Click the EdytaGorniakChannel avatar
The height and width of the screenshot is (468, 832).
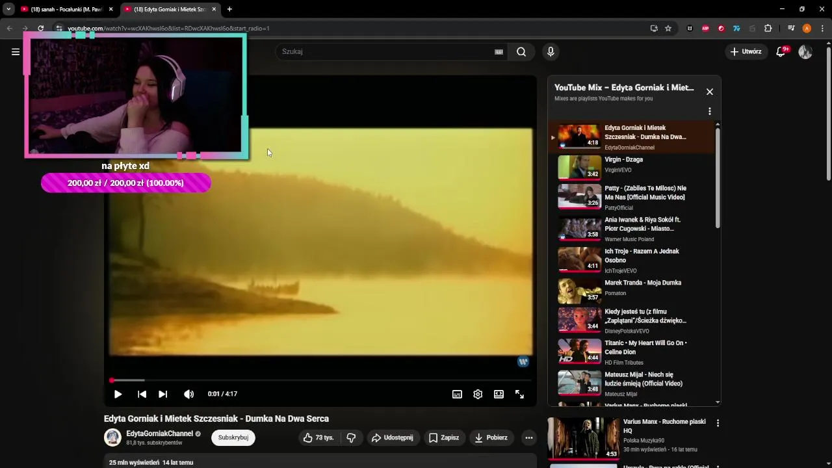[112, 437]
